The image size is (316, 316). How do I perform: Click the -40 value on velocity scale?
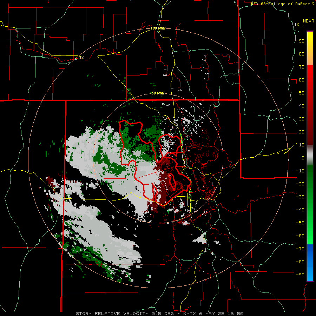(301, 210)
